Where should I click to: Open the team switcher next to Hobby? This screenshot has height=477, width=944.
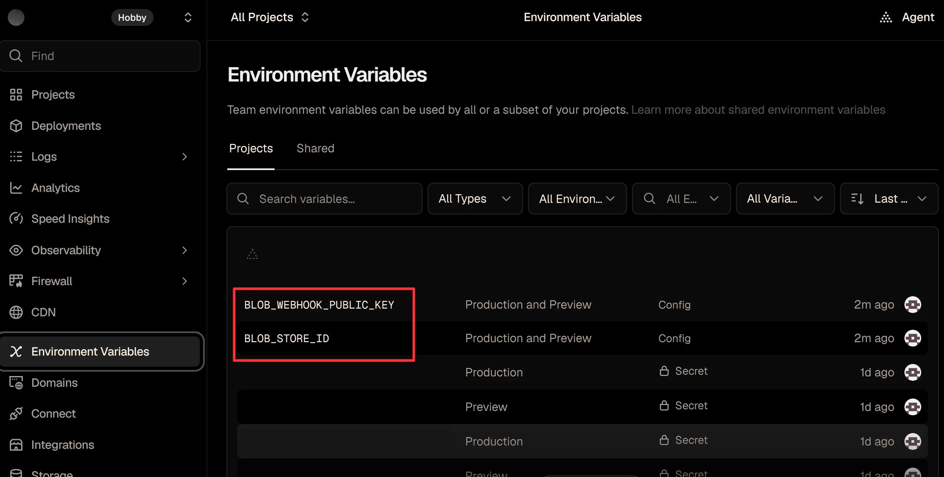pos(188,17)
